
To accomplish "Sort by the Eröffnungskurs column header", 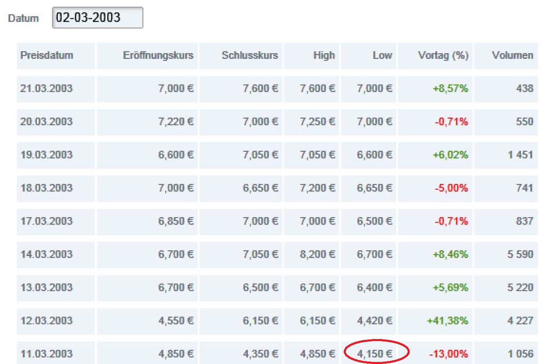I will (158, 56).
